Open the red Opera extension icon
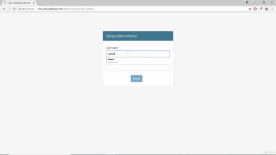This screenshot has height=155, width=276. pyautogui.click(x=255, y=9)
